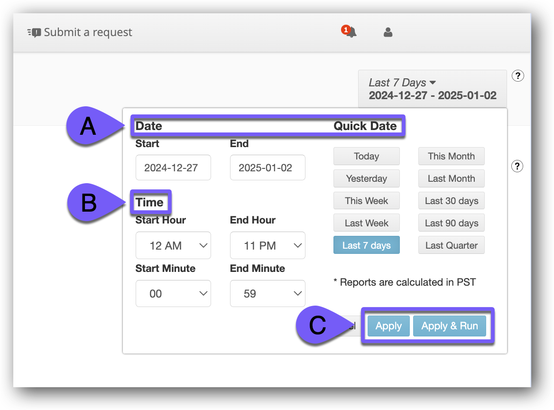The image size is (554, 410).
Task: Click the Submit a request link
Action: pyautogui.click(x=88, y=32)
